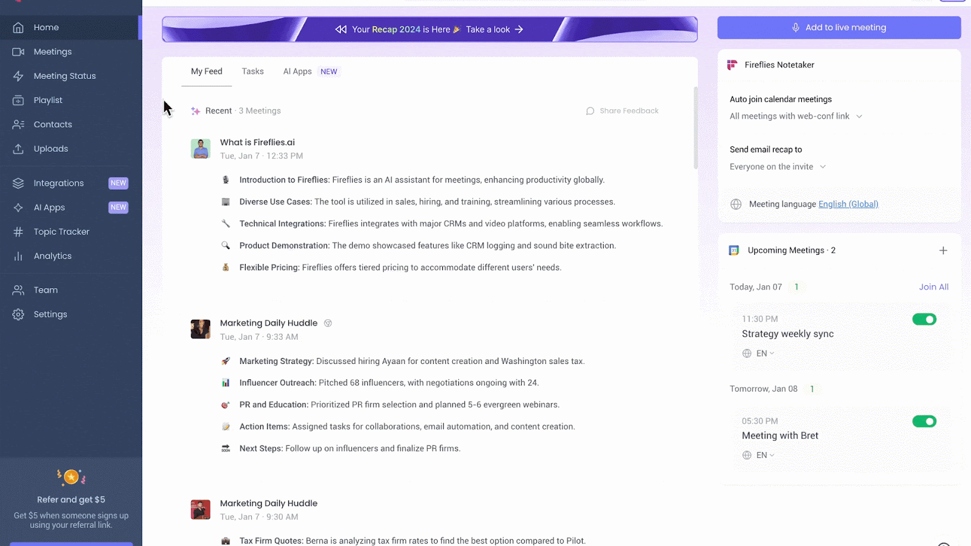Open EN language dropdown for Meeting with Bret
The width and height of the screenshot is (971, 546).
click(x=765, y=455)
